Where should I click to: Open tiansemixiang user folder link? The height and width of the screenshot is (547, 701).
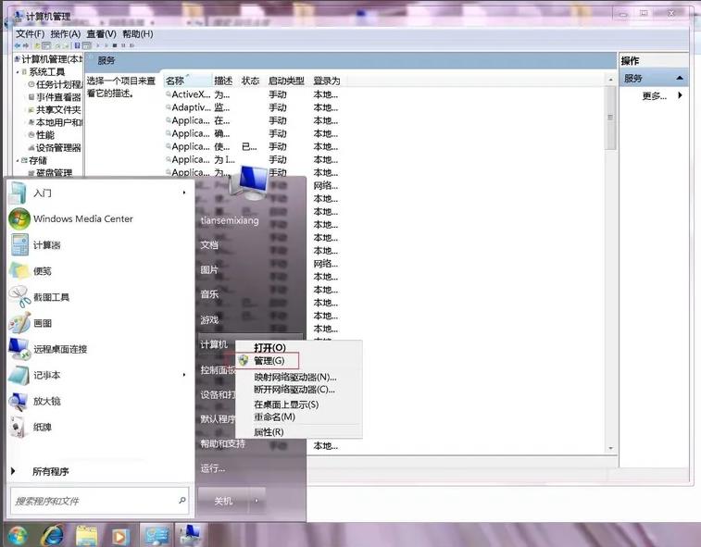click(230, 220)
